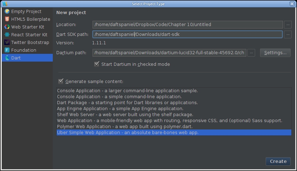Viewport: 297px width, 171px height.
Task: Click the WebStorm logo in title bar
Action: point(5,4)
